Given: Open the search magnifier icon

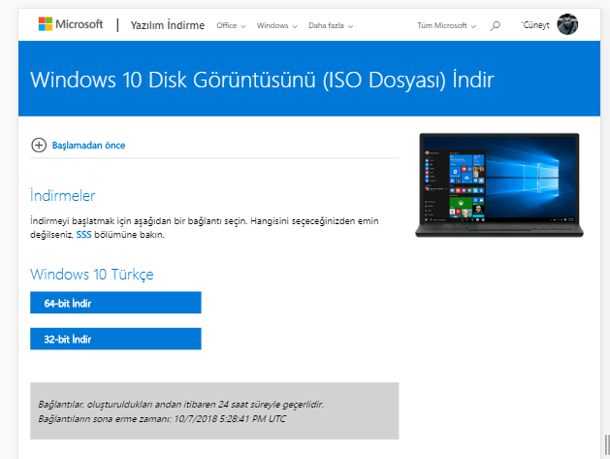Looking at the screenshot, I should click(496, 25).
